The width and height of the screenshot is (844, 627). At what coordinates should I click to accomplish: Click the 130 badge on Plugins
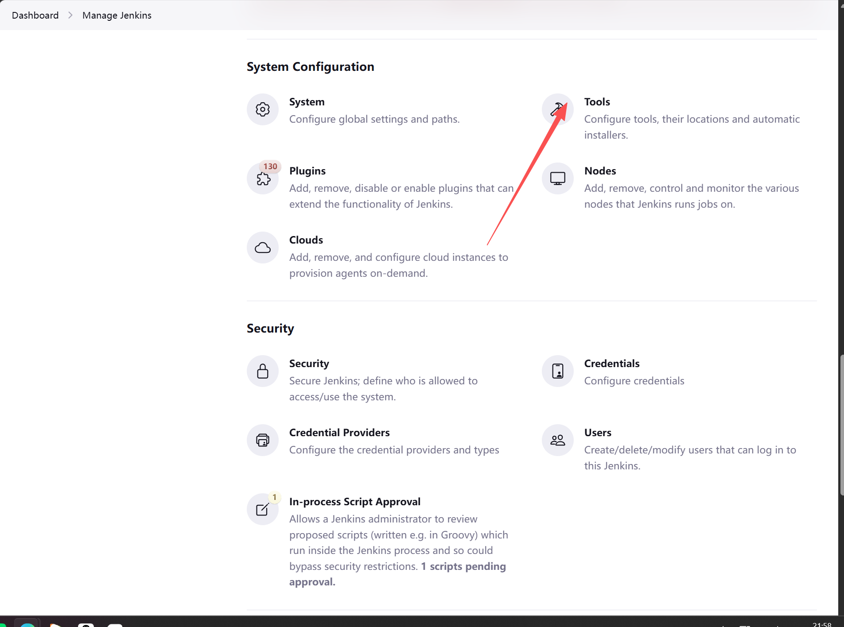[x=270, y=166]
